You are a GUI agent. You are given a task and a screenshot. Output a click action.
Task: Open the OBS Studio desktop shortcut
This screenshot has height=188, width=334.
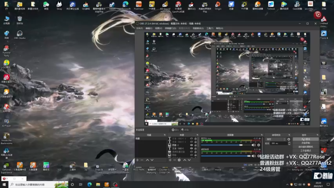(x=20, y=35)
